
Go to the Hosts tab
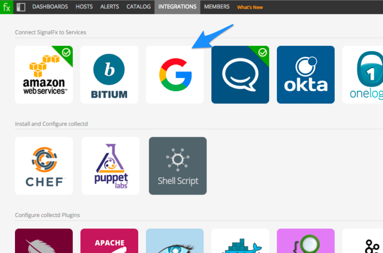[84, 6]
